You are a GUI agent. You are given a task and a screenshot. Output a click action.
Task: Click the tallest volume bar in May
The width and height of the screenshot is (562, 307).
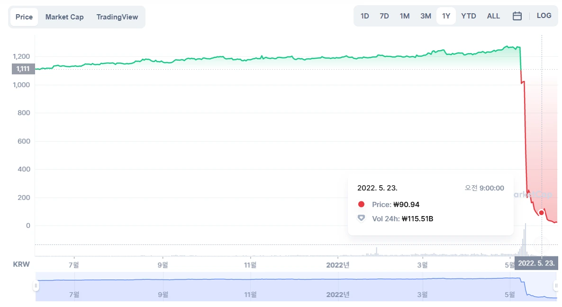point(525,239)
